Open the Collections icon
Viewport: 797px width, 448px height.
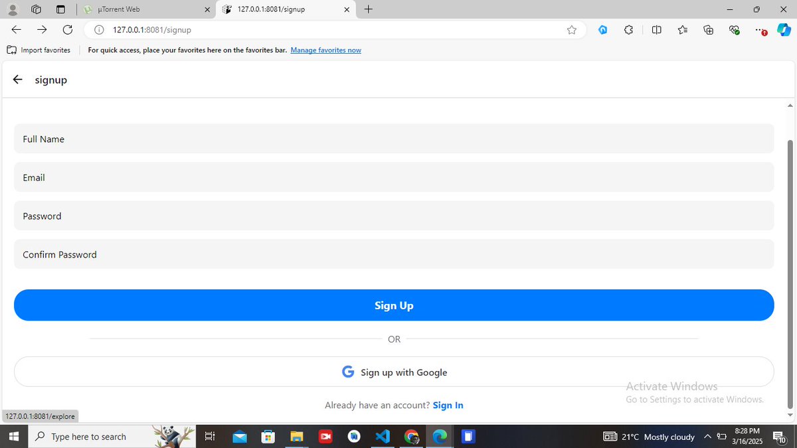click(709, 29)
